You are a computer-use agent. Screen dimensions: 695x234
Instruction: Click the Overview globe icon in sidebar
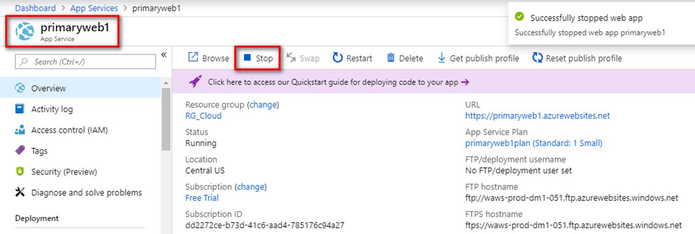(20, 88)
